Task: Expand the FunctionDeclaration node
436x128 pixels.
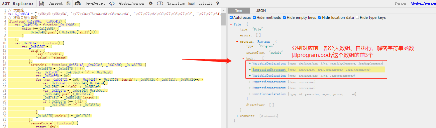Action: 250,94
